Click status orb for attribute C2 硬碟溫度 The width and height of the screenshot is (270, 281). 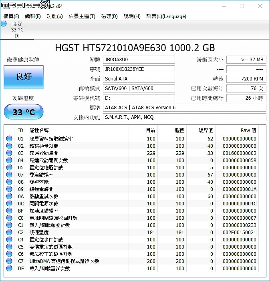9,232
